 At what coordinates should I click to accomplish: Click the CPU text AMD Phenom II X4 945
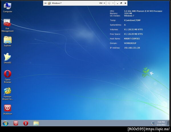(142, 11)
